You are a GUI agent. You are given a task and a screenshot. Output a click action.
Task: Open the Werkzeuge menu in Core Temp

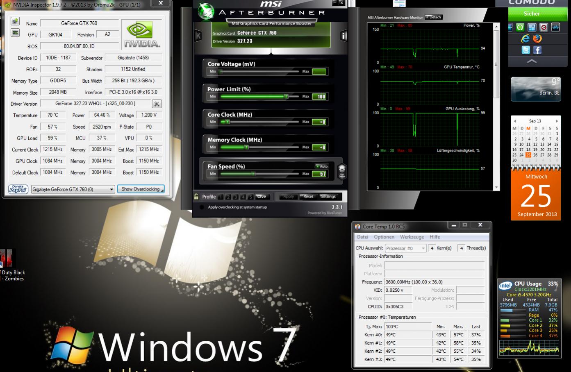click(412, 237)
